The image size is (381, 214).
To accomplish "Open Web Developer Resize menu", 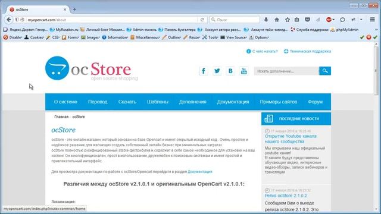I will point(192,37).
